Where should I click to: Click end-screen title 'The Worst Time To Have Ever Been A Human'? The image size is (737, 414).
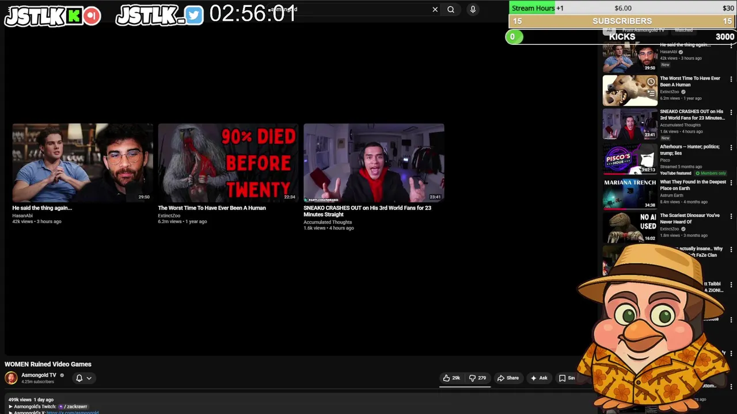pyautogui.click(x=212, y=208)
